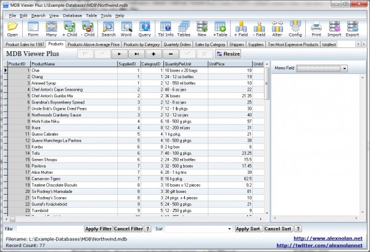This screenshot has height=252, width=370.
Task: Switch to totaltest tab
Action: click(329, 44)
